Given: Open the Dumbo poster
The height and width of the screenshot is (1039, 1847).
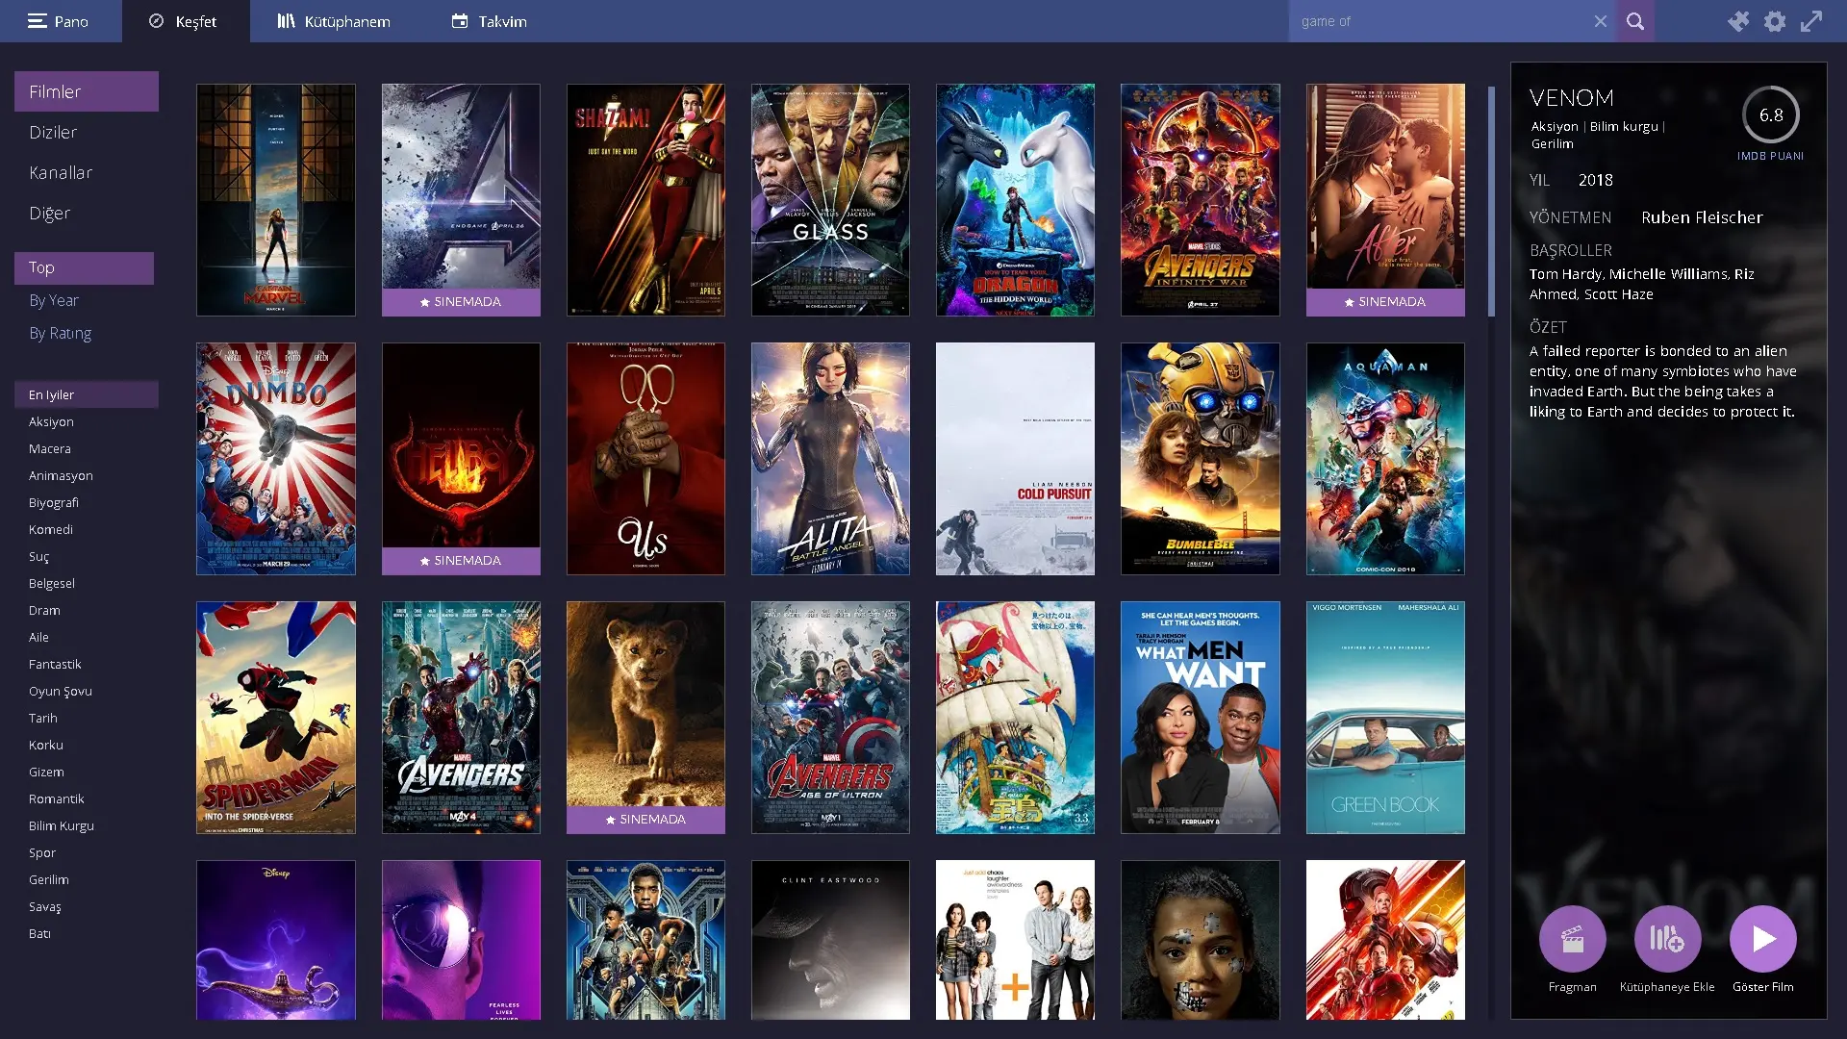Looking at the screenshot, I should (x=276, y=459).
